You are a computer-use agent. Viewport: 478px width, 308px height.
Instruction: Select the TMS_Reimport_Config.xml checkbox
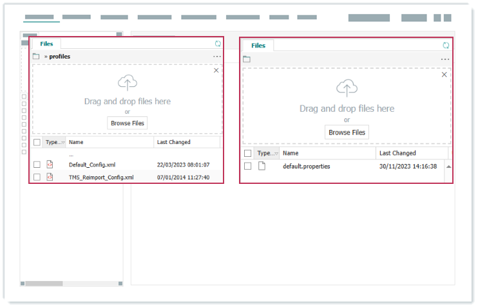point(37,177)
